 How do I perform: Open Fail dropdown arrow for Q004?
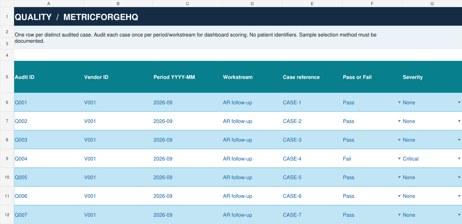point(399,158)
